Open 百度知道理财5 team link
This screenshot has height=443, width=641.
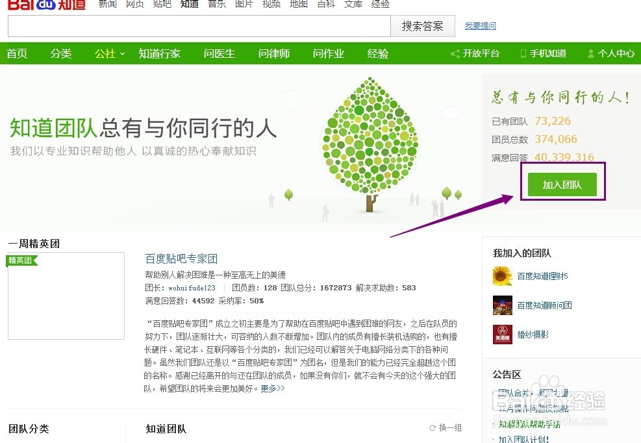[542, 276]
